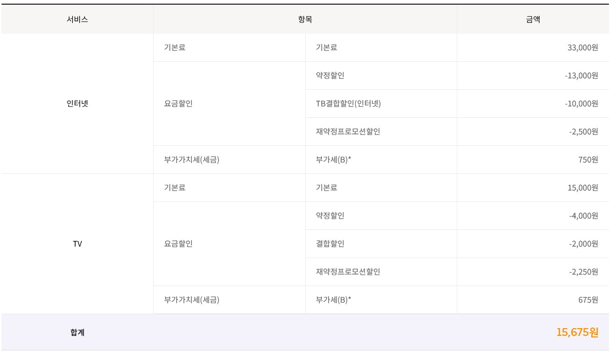Click the -13,000원 contract discount amount
Image resolution: width=611 pixels, height=352 pixels.
pyautogui.click(x=581, y=75)
